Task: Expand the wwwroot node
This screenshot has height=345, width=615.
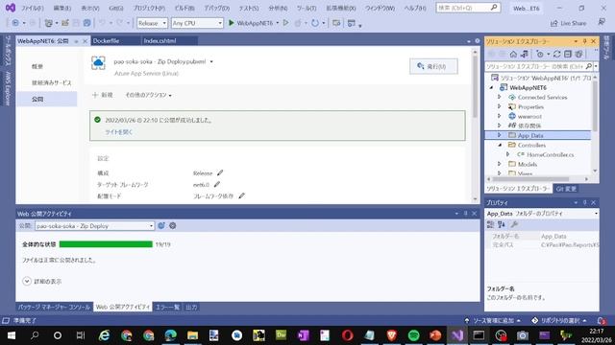Action: tap(500, 116)
